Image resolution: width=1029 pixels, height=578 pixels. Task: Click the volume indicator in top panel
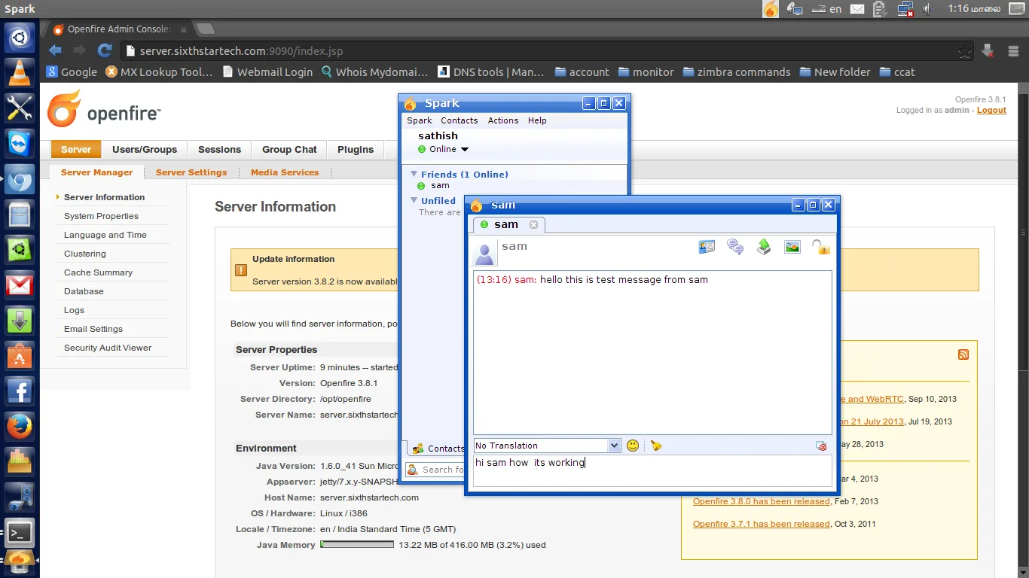point(928,9)
